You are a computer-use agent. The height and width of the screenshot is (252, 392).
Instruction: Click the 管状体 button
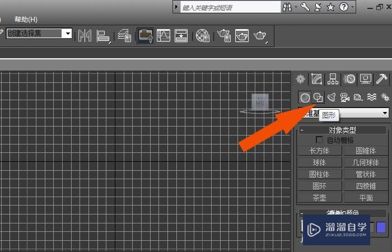(366, 174)
